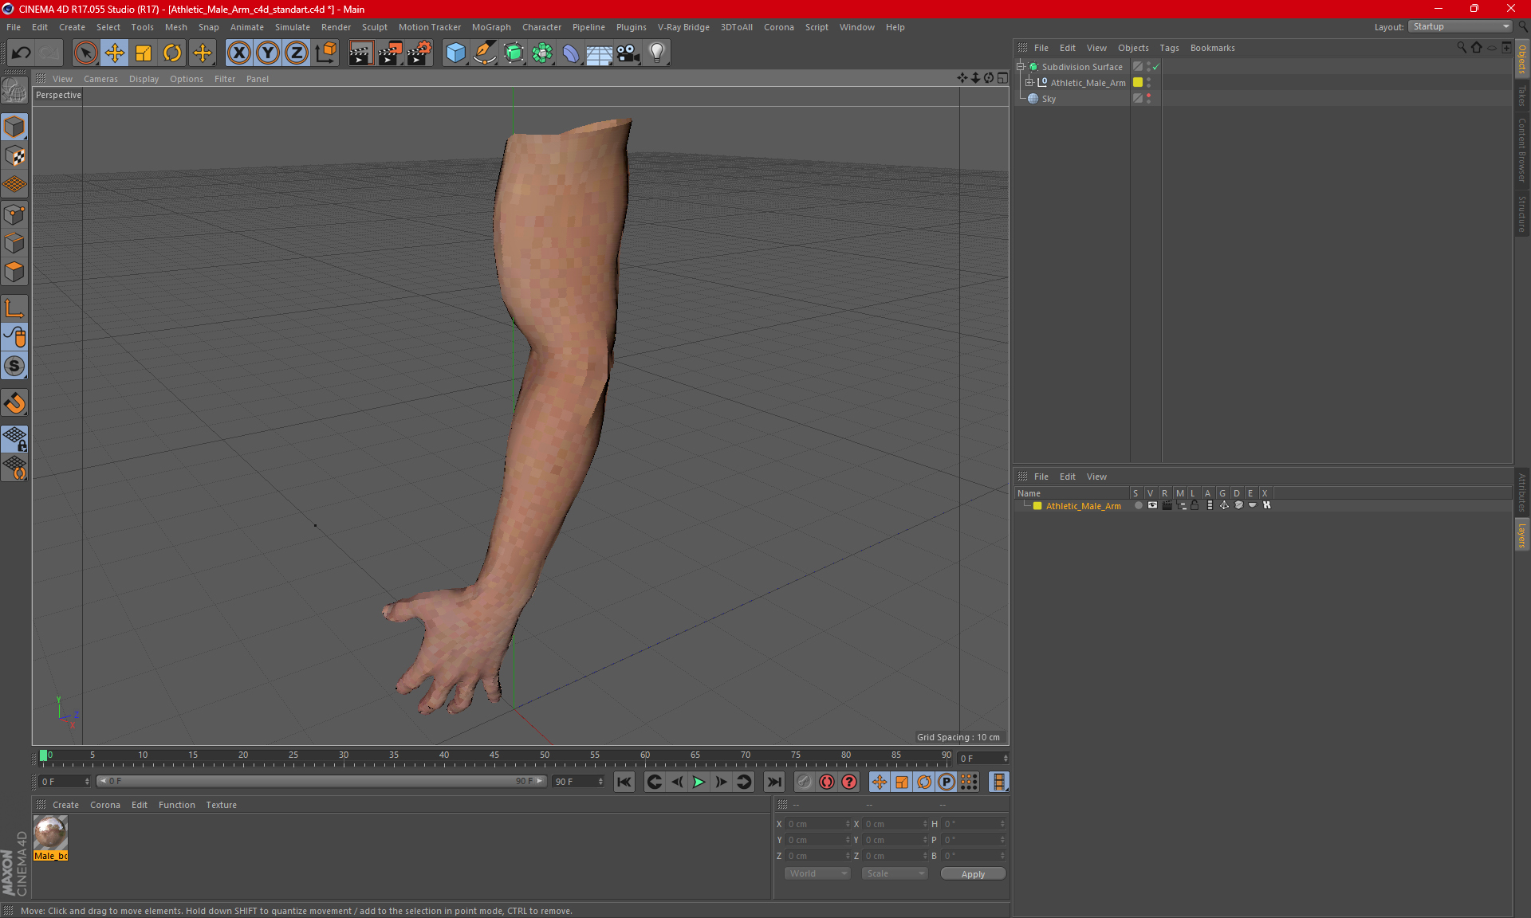
Task: Open the Character menu
Action: (541, 27)
